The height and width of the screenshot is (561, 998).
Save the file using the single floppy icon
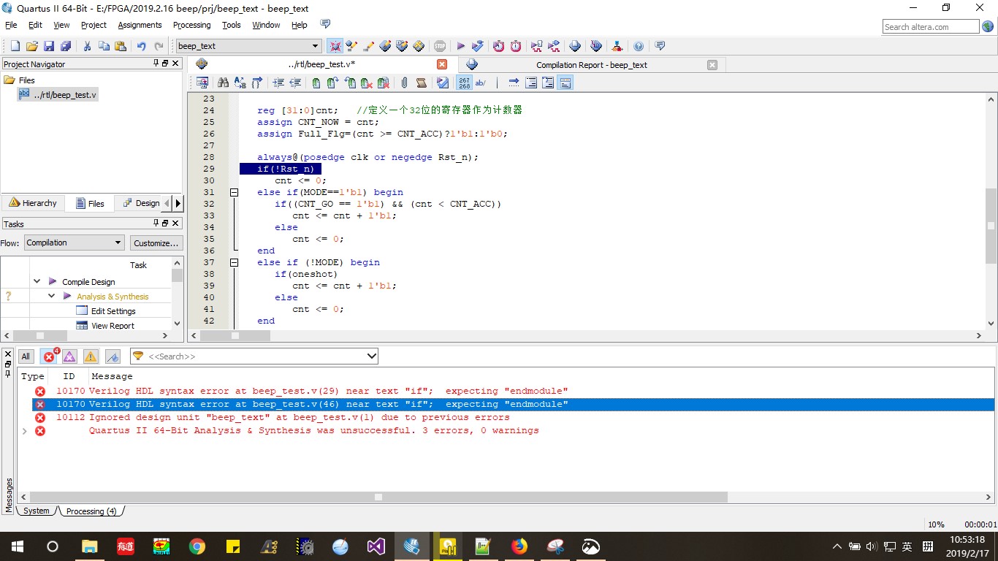pos(49,46)
